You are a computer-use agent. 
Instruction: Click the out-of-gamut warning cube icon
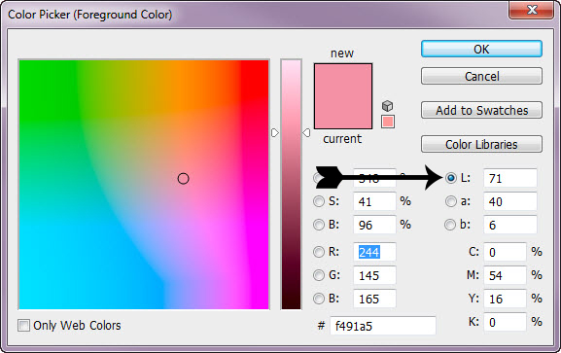click(388, 106)
